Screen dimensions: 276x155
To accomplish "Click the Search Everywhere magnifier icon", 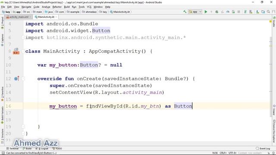I will click(x=268, y=12).
